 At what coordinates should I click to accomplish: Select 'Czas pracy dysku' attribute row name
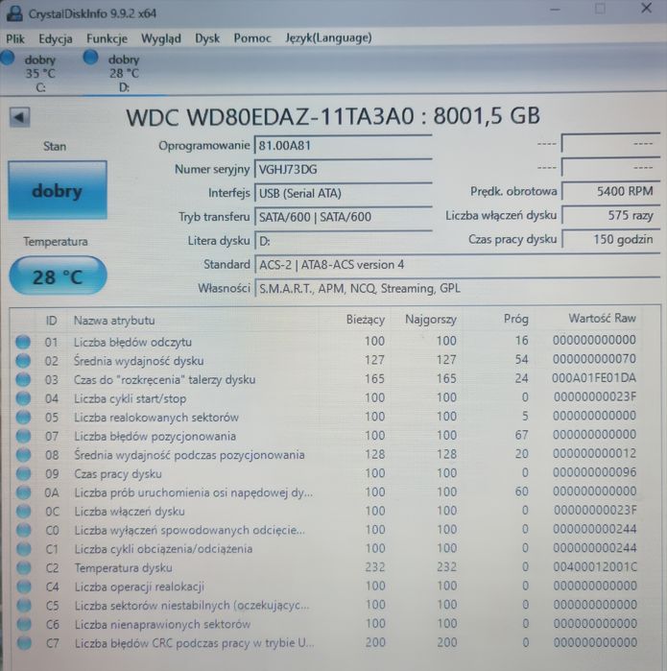coord(118,473)
